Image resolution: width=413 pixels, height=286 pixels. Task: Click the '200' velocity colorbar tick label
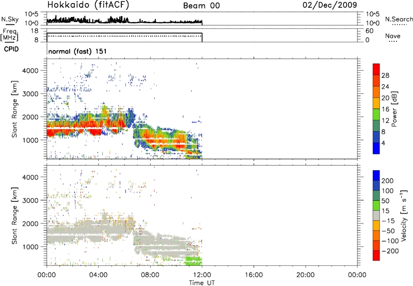tap(388, 181)
